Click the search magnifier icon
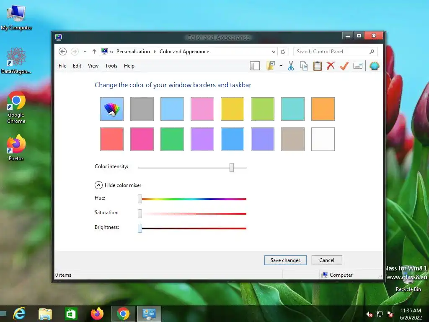 click(372, 52)
